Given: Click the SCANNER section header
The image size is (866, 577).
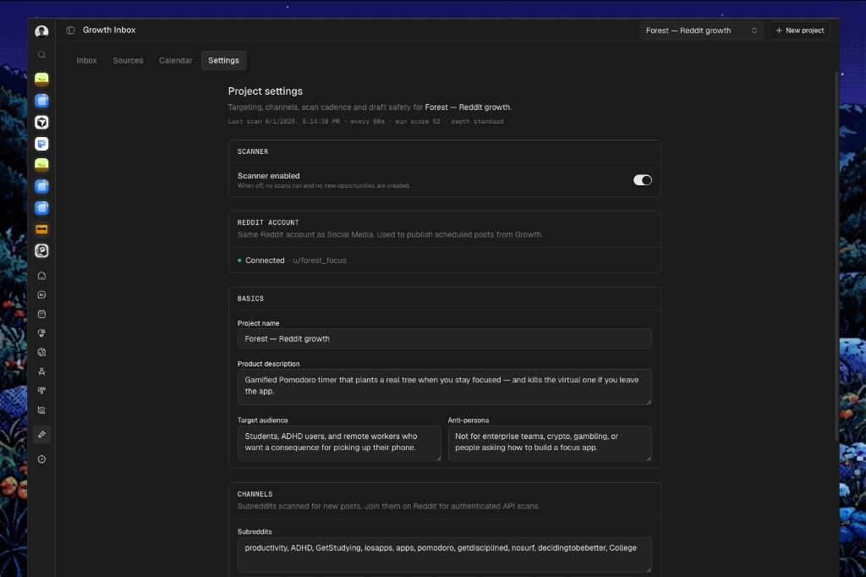Looking at the screenshot, I should click(252, 151).
